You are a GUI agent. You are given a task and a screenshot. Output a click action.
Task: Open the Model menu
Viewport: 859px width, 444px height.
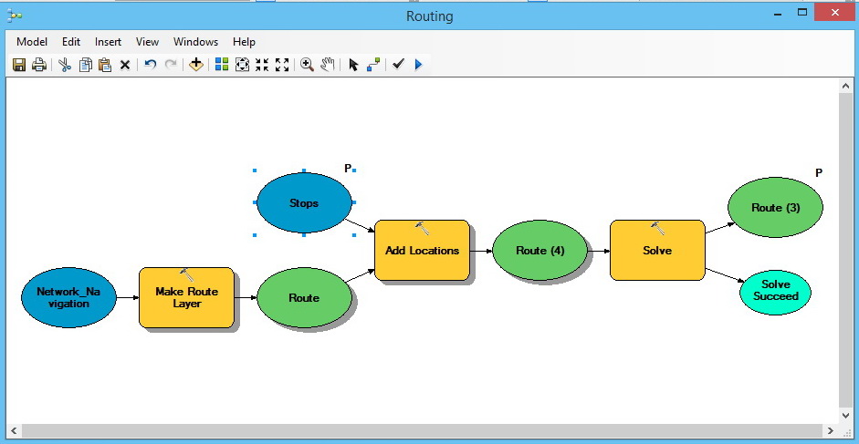[32, 42]
